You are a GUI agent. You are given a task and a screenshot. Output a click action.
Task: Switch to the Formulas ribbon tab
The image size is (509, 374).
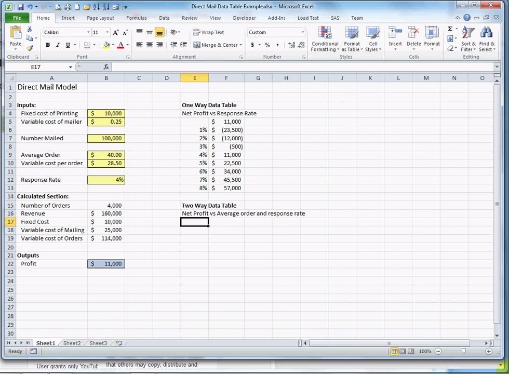(x=136, y=18)
